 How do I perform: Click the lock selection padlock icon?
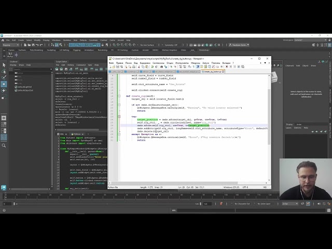tap(103, 45)
